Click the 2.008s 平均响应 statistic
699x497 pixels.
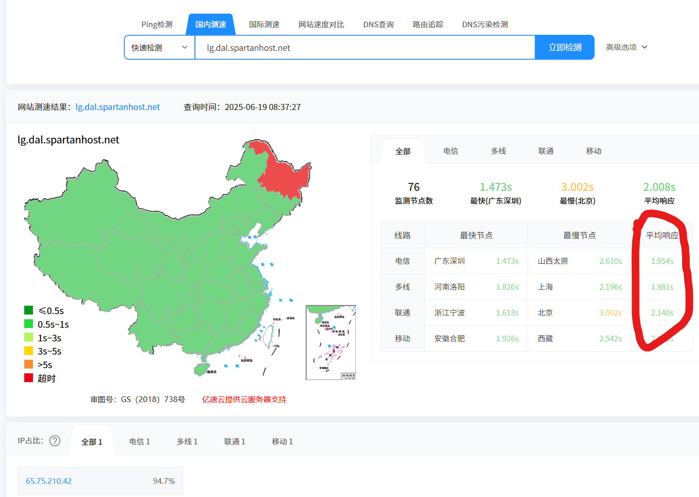click(659, 193)
